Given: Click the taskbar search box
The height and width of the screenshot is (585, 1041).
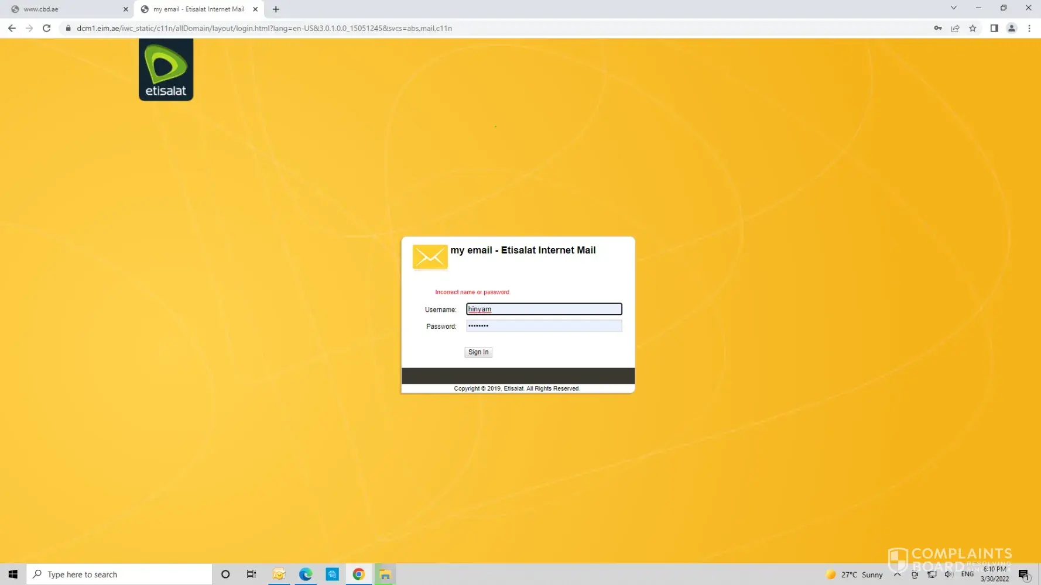Looking at the screenshot, I should point(119,574).
